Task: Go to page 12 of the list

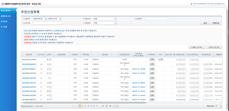Action: [x=103, y=106]
